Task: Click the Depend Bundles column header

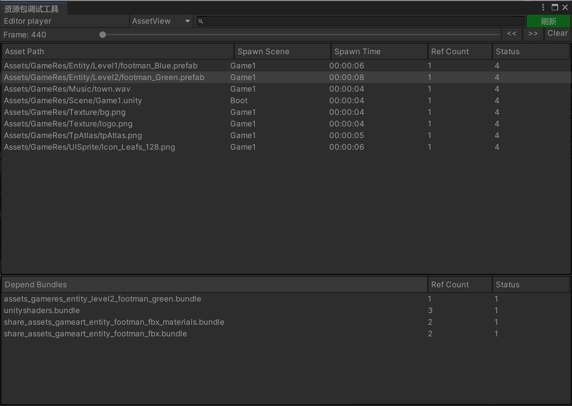Action: click(x=214, y=285)
